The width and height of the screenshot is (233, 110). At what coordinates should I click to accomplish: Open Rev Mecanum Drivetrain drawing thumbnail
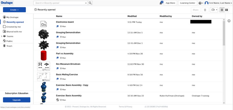click(43, 66)
